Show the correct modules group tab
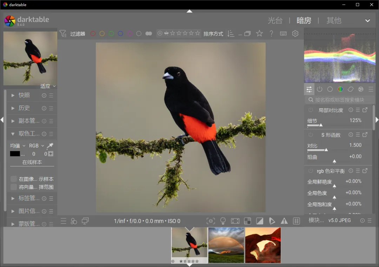Image resolution: width=379 pixels, height=267 pixels. tap(351, 89)
